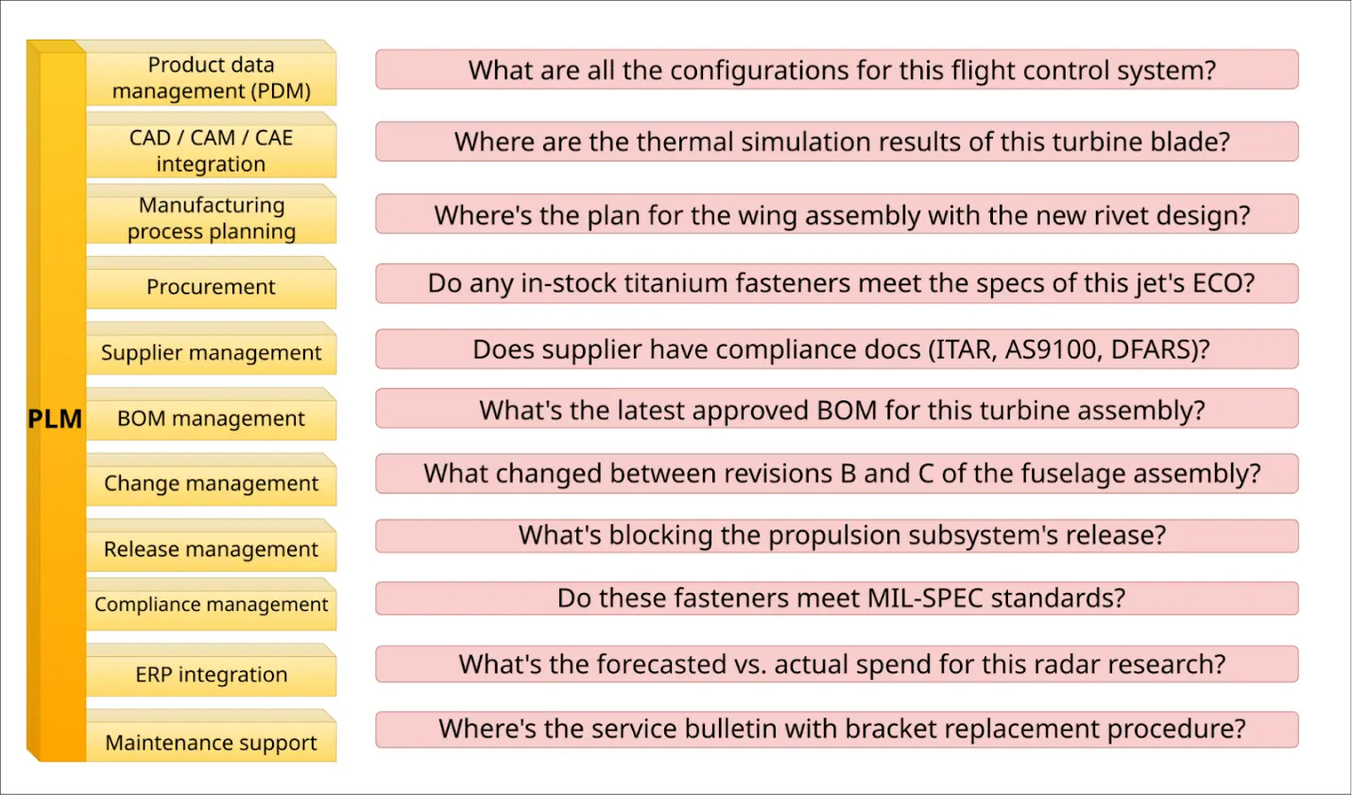Click the latest approved BOM question
This screenshot has width=1352, height=795.
point(836,410)
